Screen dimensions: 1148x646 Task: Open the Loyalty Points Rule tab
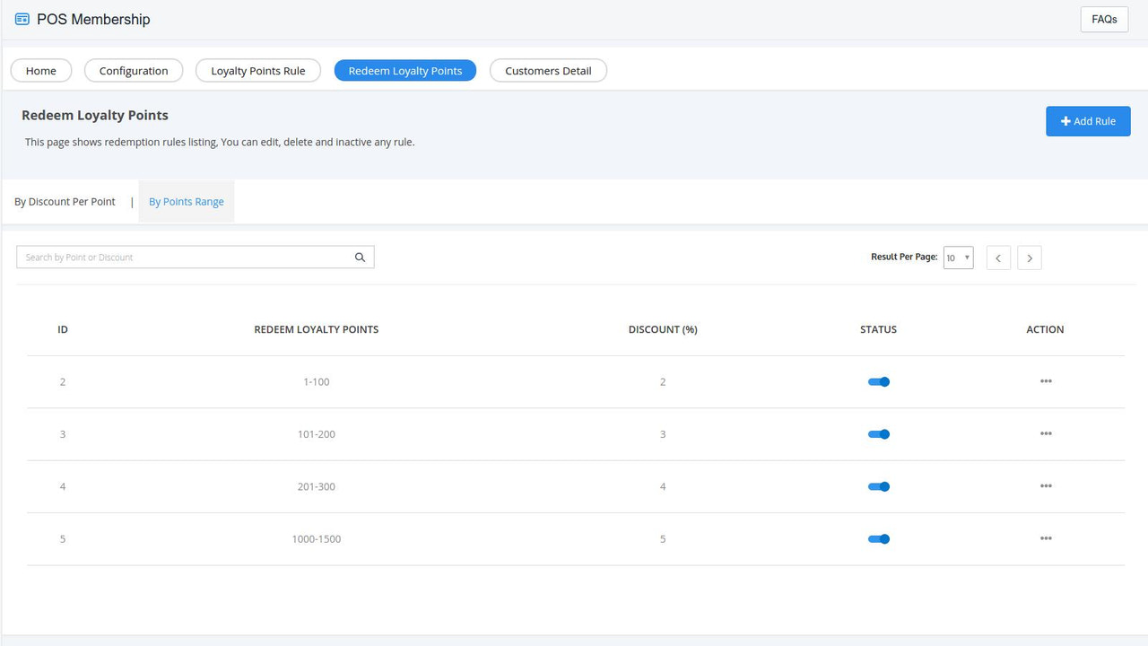click(x=258, y=71)
